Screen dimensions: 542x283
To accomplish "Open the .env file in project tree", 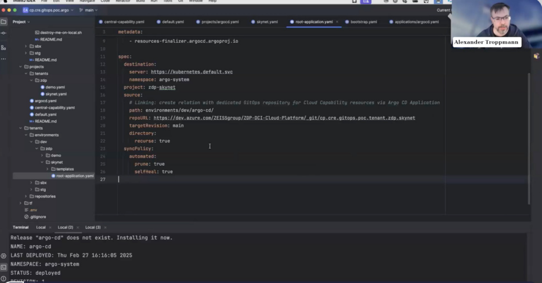I will tap(33, 210).
